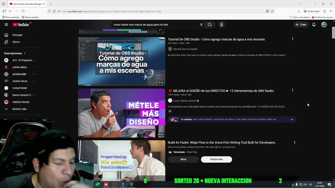Open options for OBS watermark tutorial video
The height and width of the screenshot is (188, 335).
(x=292, y=39)
